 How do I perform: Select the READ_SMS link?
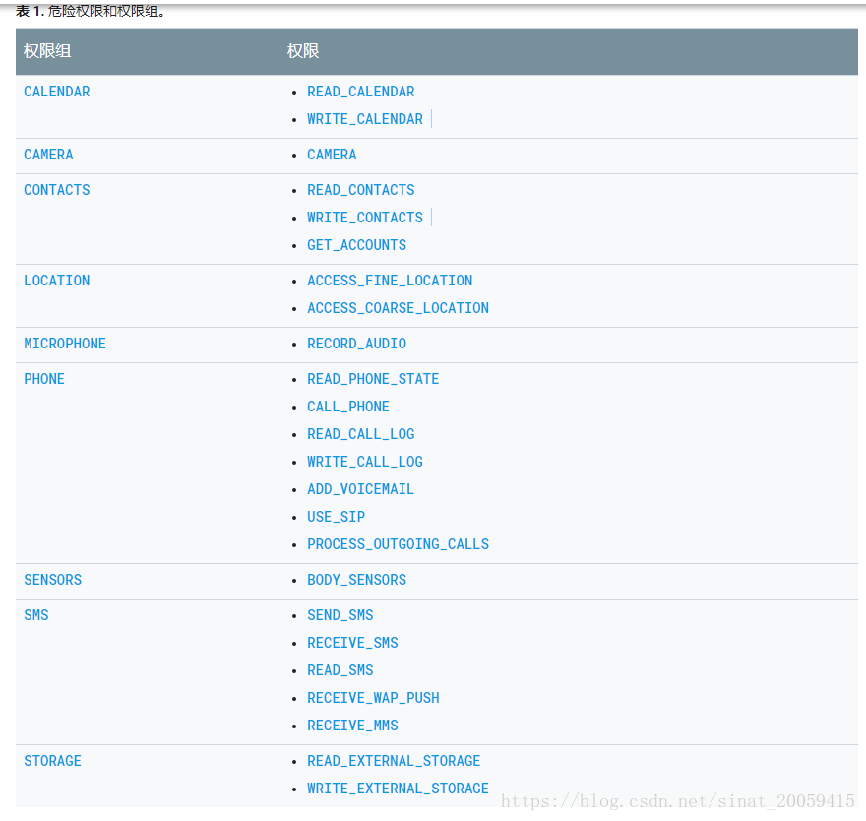coord(340,670)
